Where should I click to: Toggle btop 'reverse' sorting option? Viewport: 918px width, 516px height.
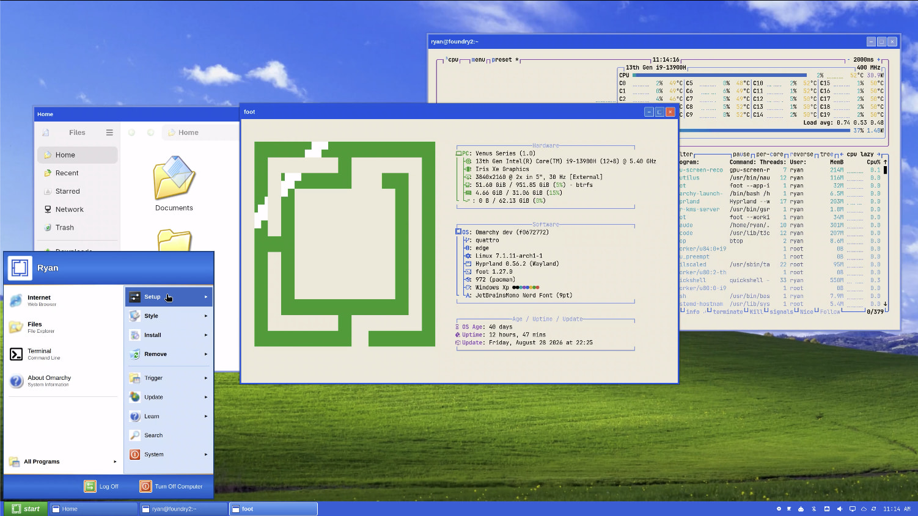[x=801, y=154]
